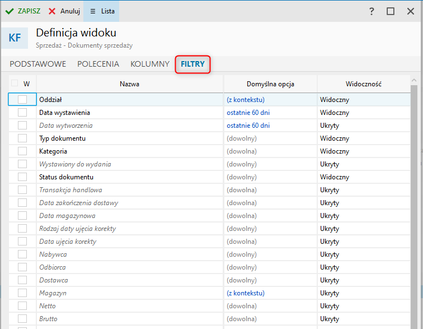The width and height of the screenshot is (423, 329).
Task: Sort by the Nazwa column header
Action: tap(129, 84)
